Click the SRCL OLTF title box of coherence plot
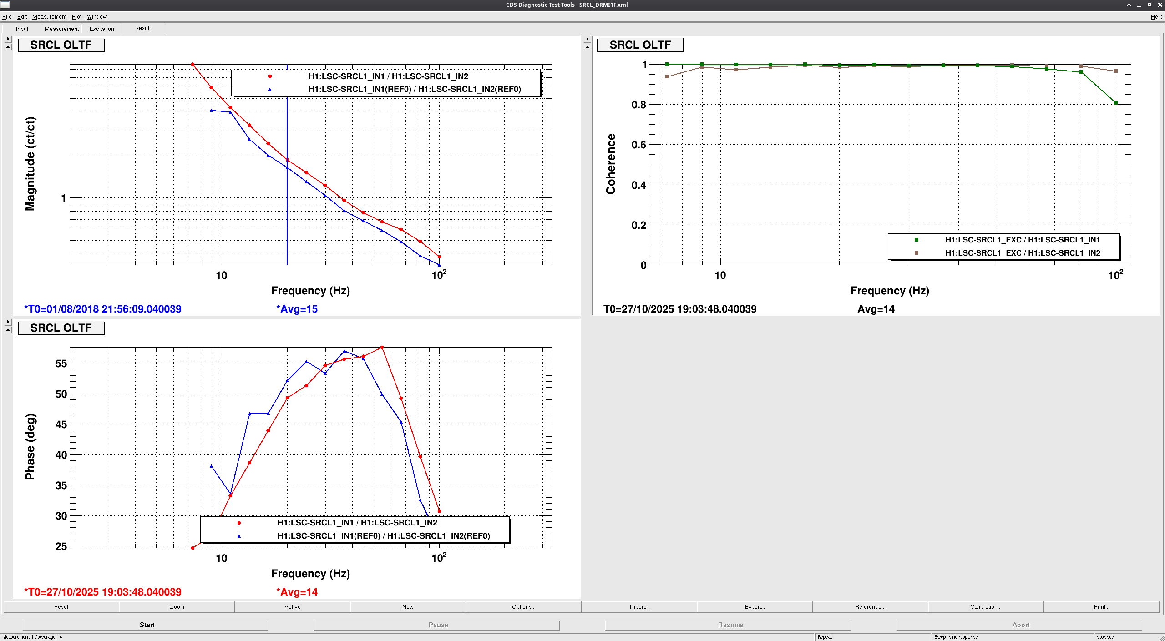The height and width of the screenshot is (641, 1165). click(640, 45)
